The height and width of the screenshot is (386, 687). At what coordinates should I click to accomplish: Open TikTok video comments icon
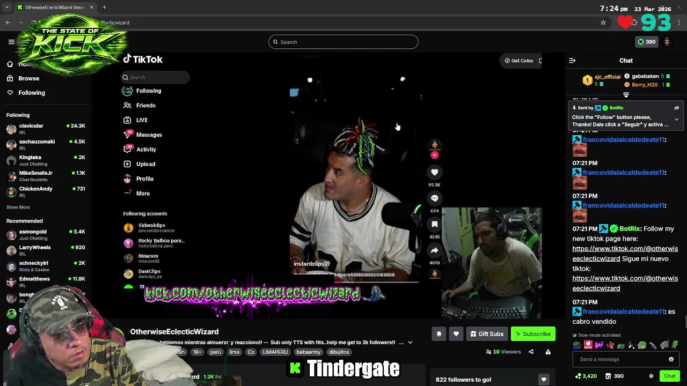pyautogui.click(x=434, y=198)
